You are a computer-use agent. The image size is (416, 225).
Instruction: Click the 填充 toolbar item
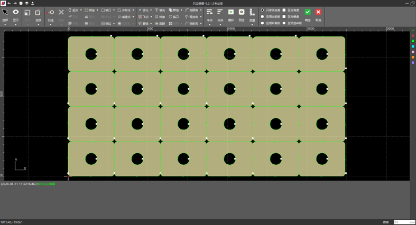[x=160, y=10]
